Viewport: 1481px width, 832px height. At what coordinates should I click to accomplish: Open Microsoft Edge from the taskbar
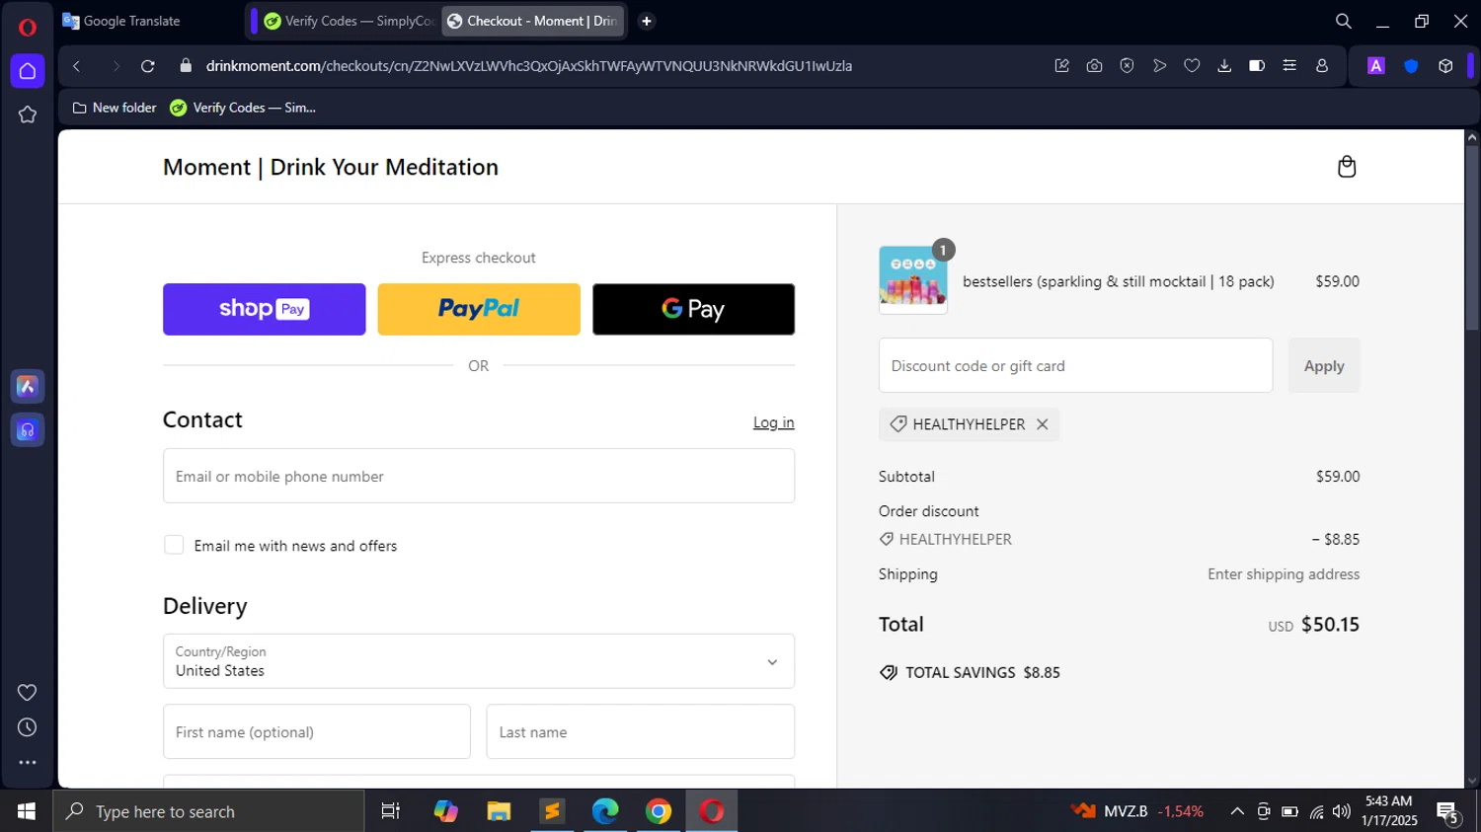(605, 811)
